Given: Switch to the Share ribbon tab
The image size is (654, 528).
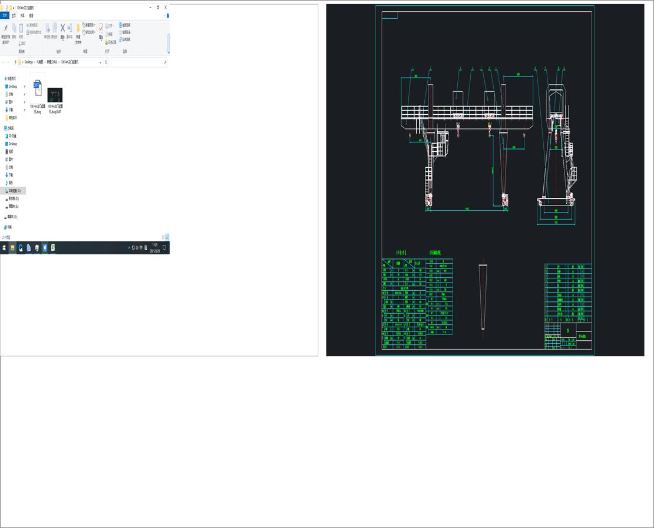Looking at the screenshot, I should click(22, 15).
